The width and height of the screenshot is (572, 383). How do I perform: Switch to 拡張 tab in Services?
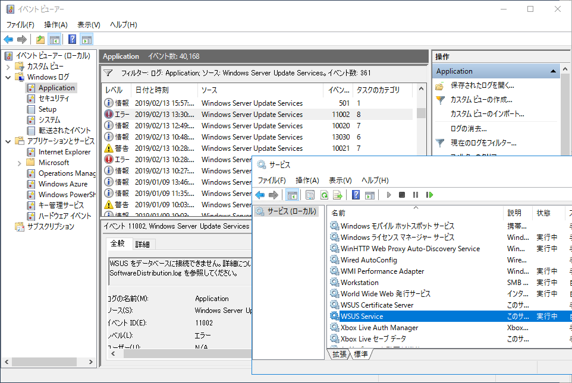[x=340, y=354]
